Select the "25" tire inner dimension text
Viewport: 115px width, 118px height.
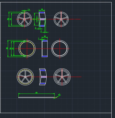[13, 49]
